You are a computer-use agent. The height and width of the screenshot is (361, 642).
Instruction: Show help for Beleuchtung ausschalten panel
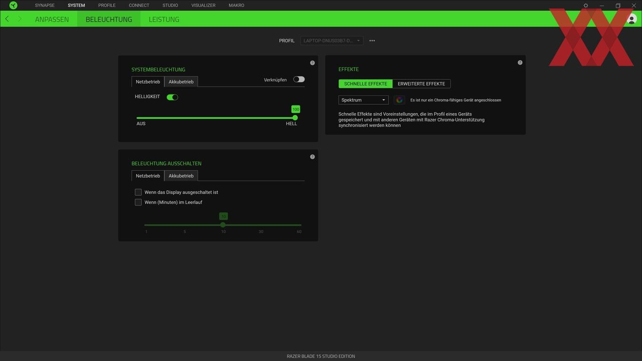(313, 157)
